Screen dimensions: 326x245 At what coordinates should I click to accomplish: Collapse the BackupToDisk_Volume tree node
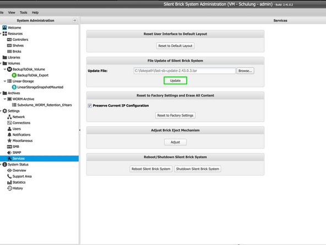tap(5, 69)
